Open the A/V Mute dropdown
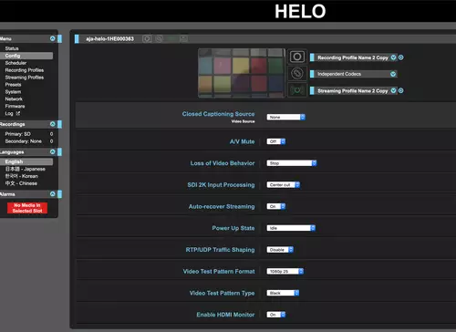This screenshot has width=456, height=332. 276,141
